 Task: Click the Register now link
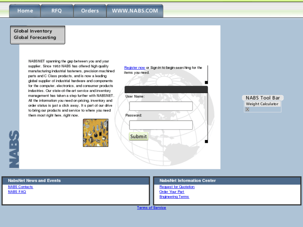(x=135, y=67)
